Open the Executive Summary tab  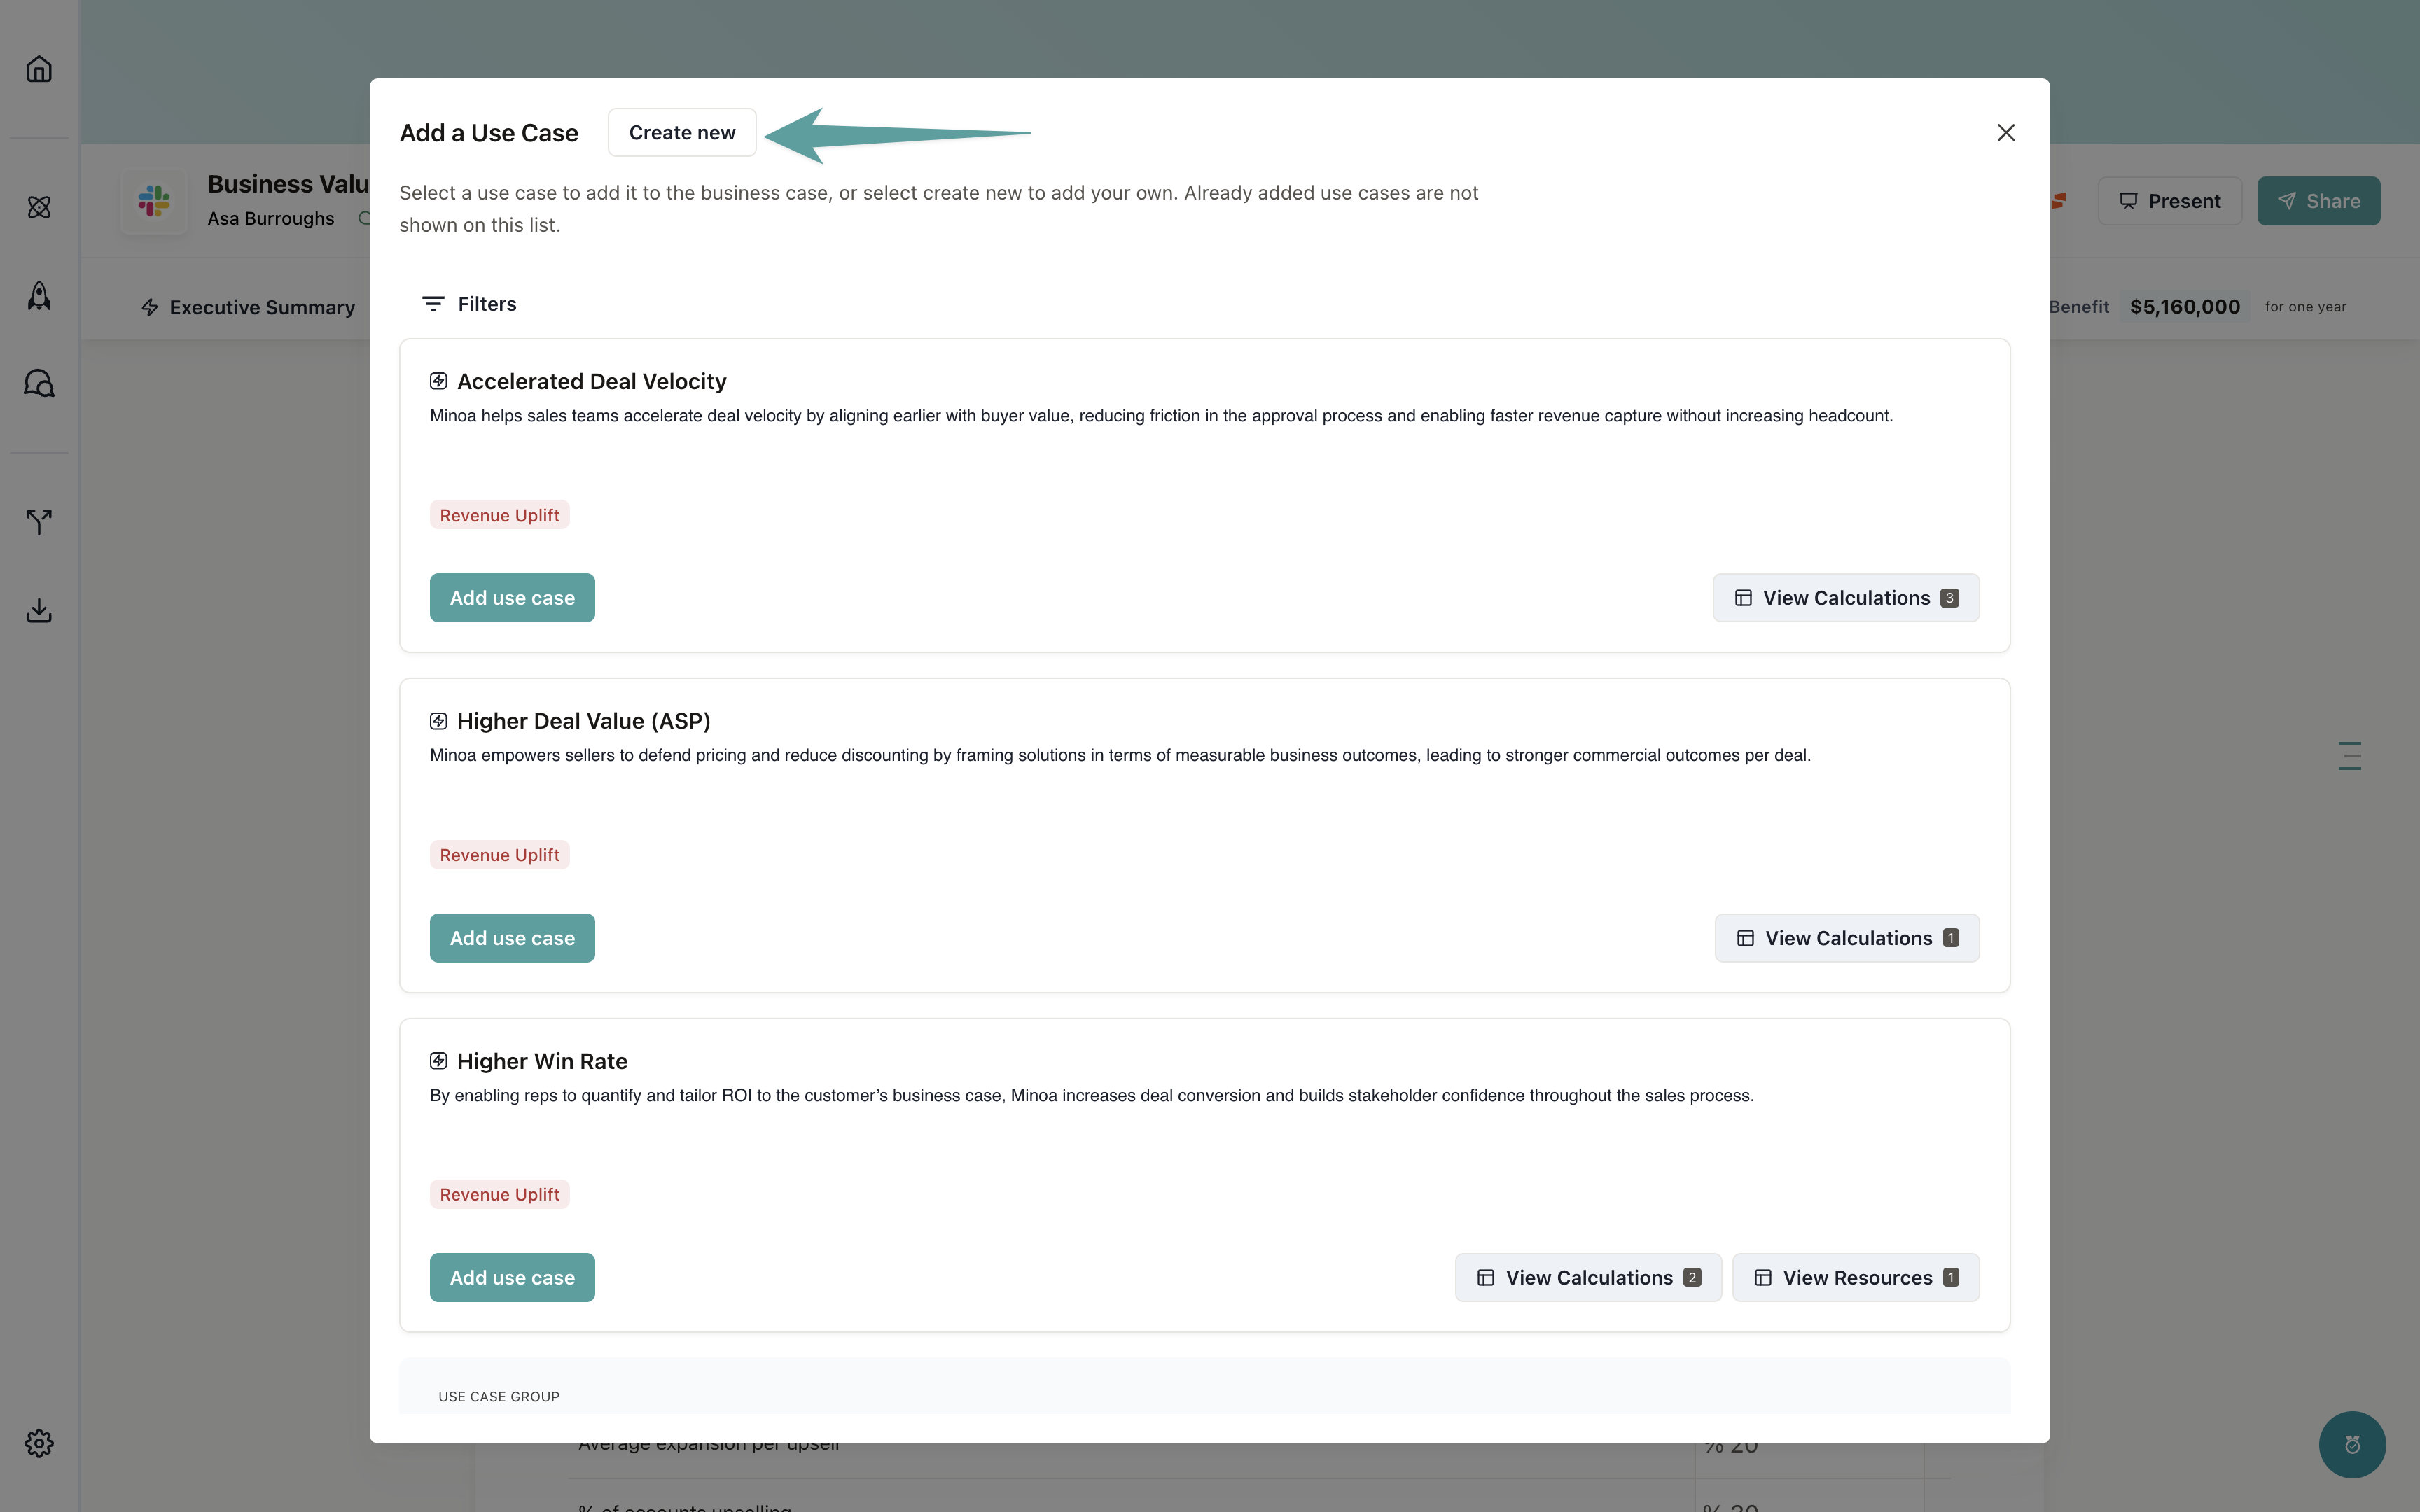point(248,307)
